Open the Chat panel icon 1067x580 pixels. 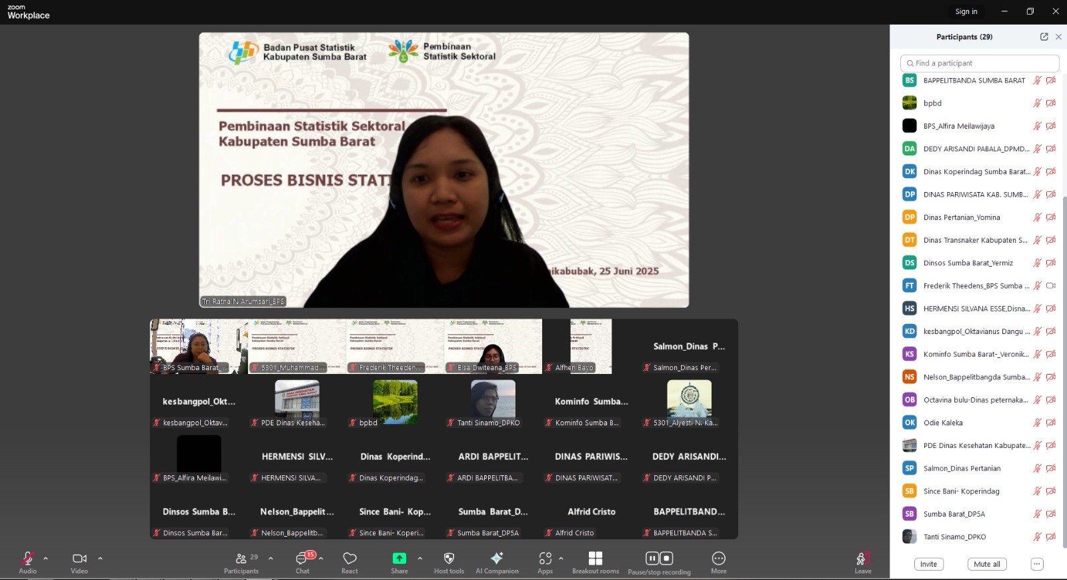click(x=303, y=559)
